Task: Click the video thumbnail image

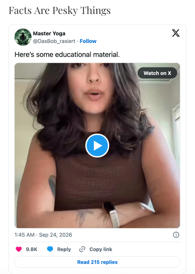Action: 97,145
